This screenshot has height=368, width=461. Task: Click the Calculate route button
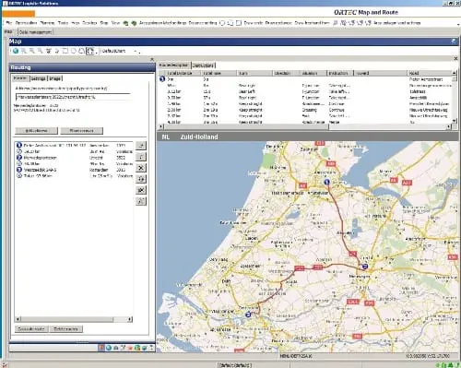(31, 329)
